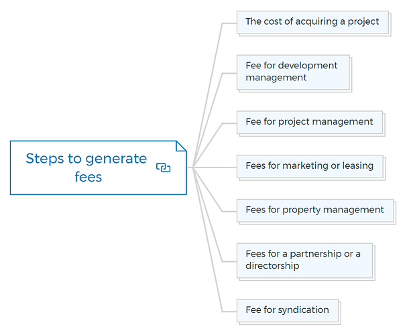
Task: Select 'Fees for a partnership or a directorship'
Action: 304,261
